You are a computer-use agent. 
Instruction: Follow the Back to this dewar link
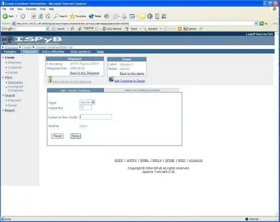(x=132, y=74)
